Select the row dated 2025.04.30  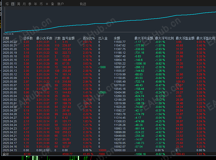(x=109, y=107)
